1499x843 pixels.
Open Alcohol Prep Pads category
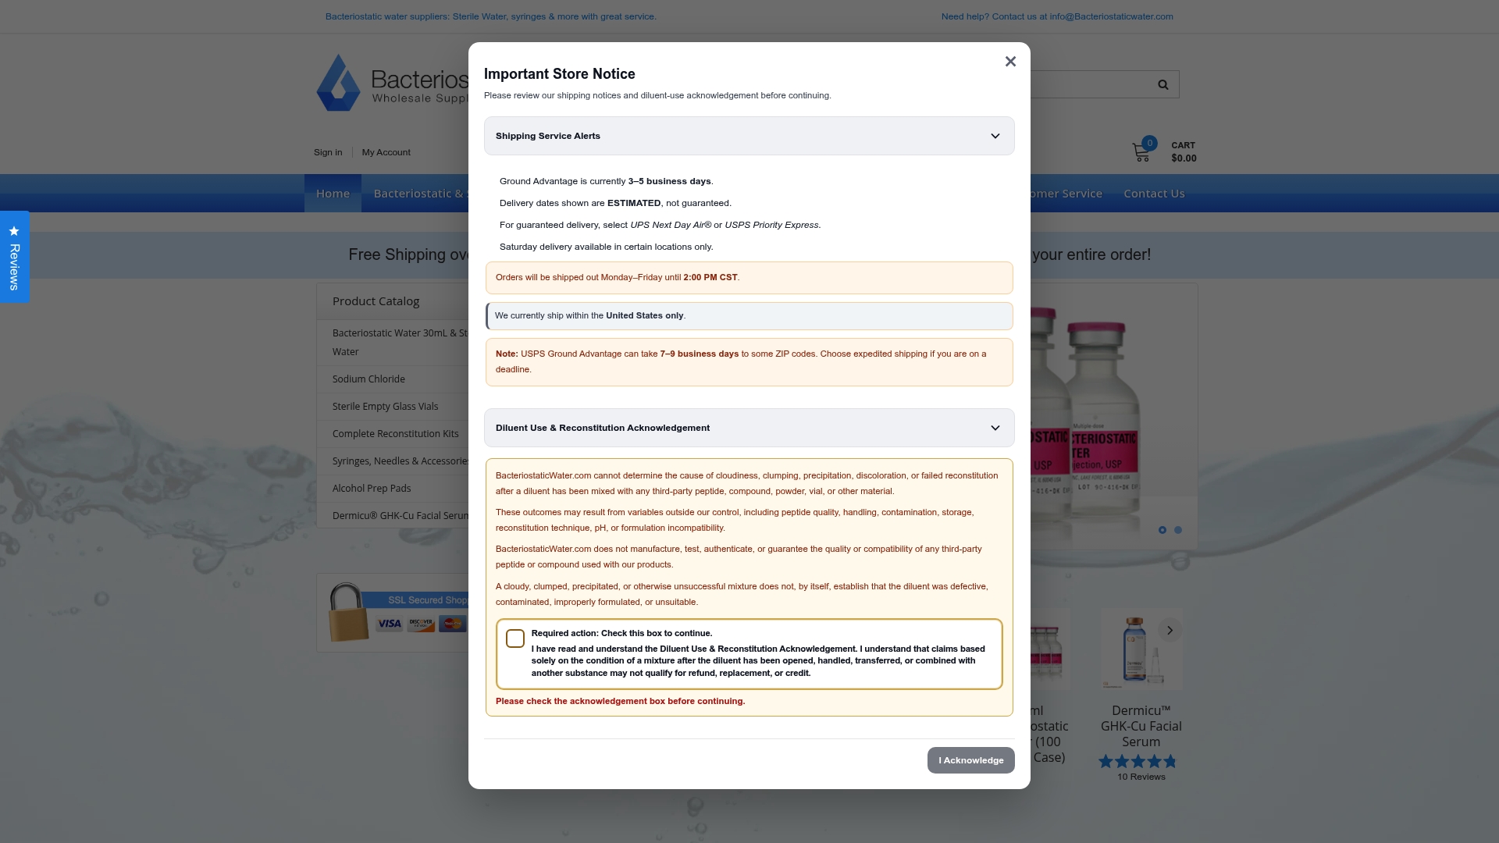click(372, 489)
